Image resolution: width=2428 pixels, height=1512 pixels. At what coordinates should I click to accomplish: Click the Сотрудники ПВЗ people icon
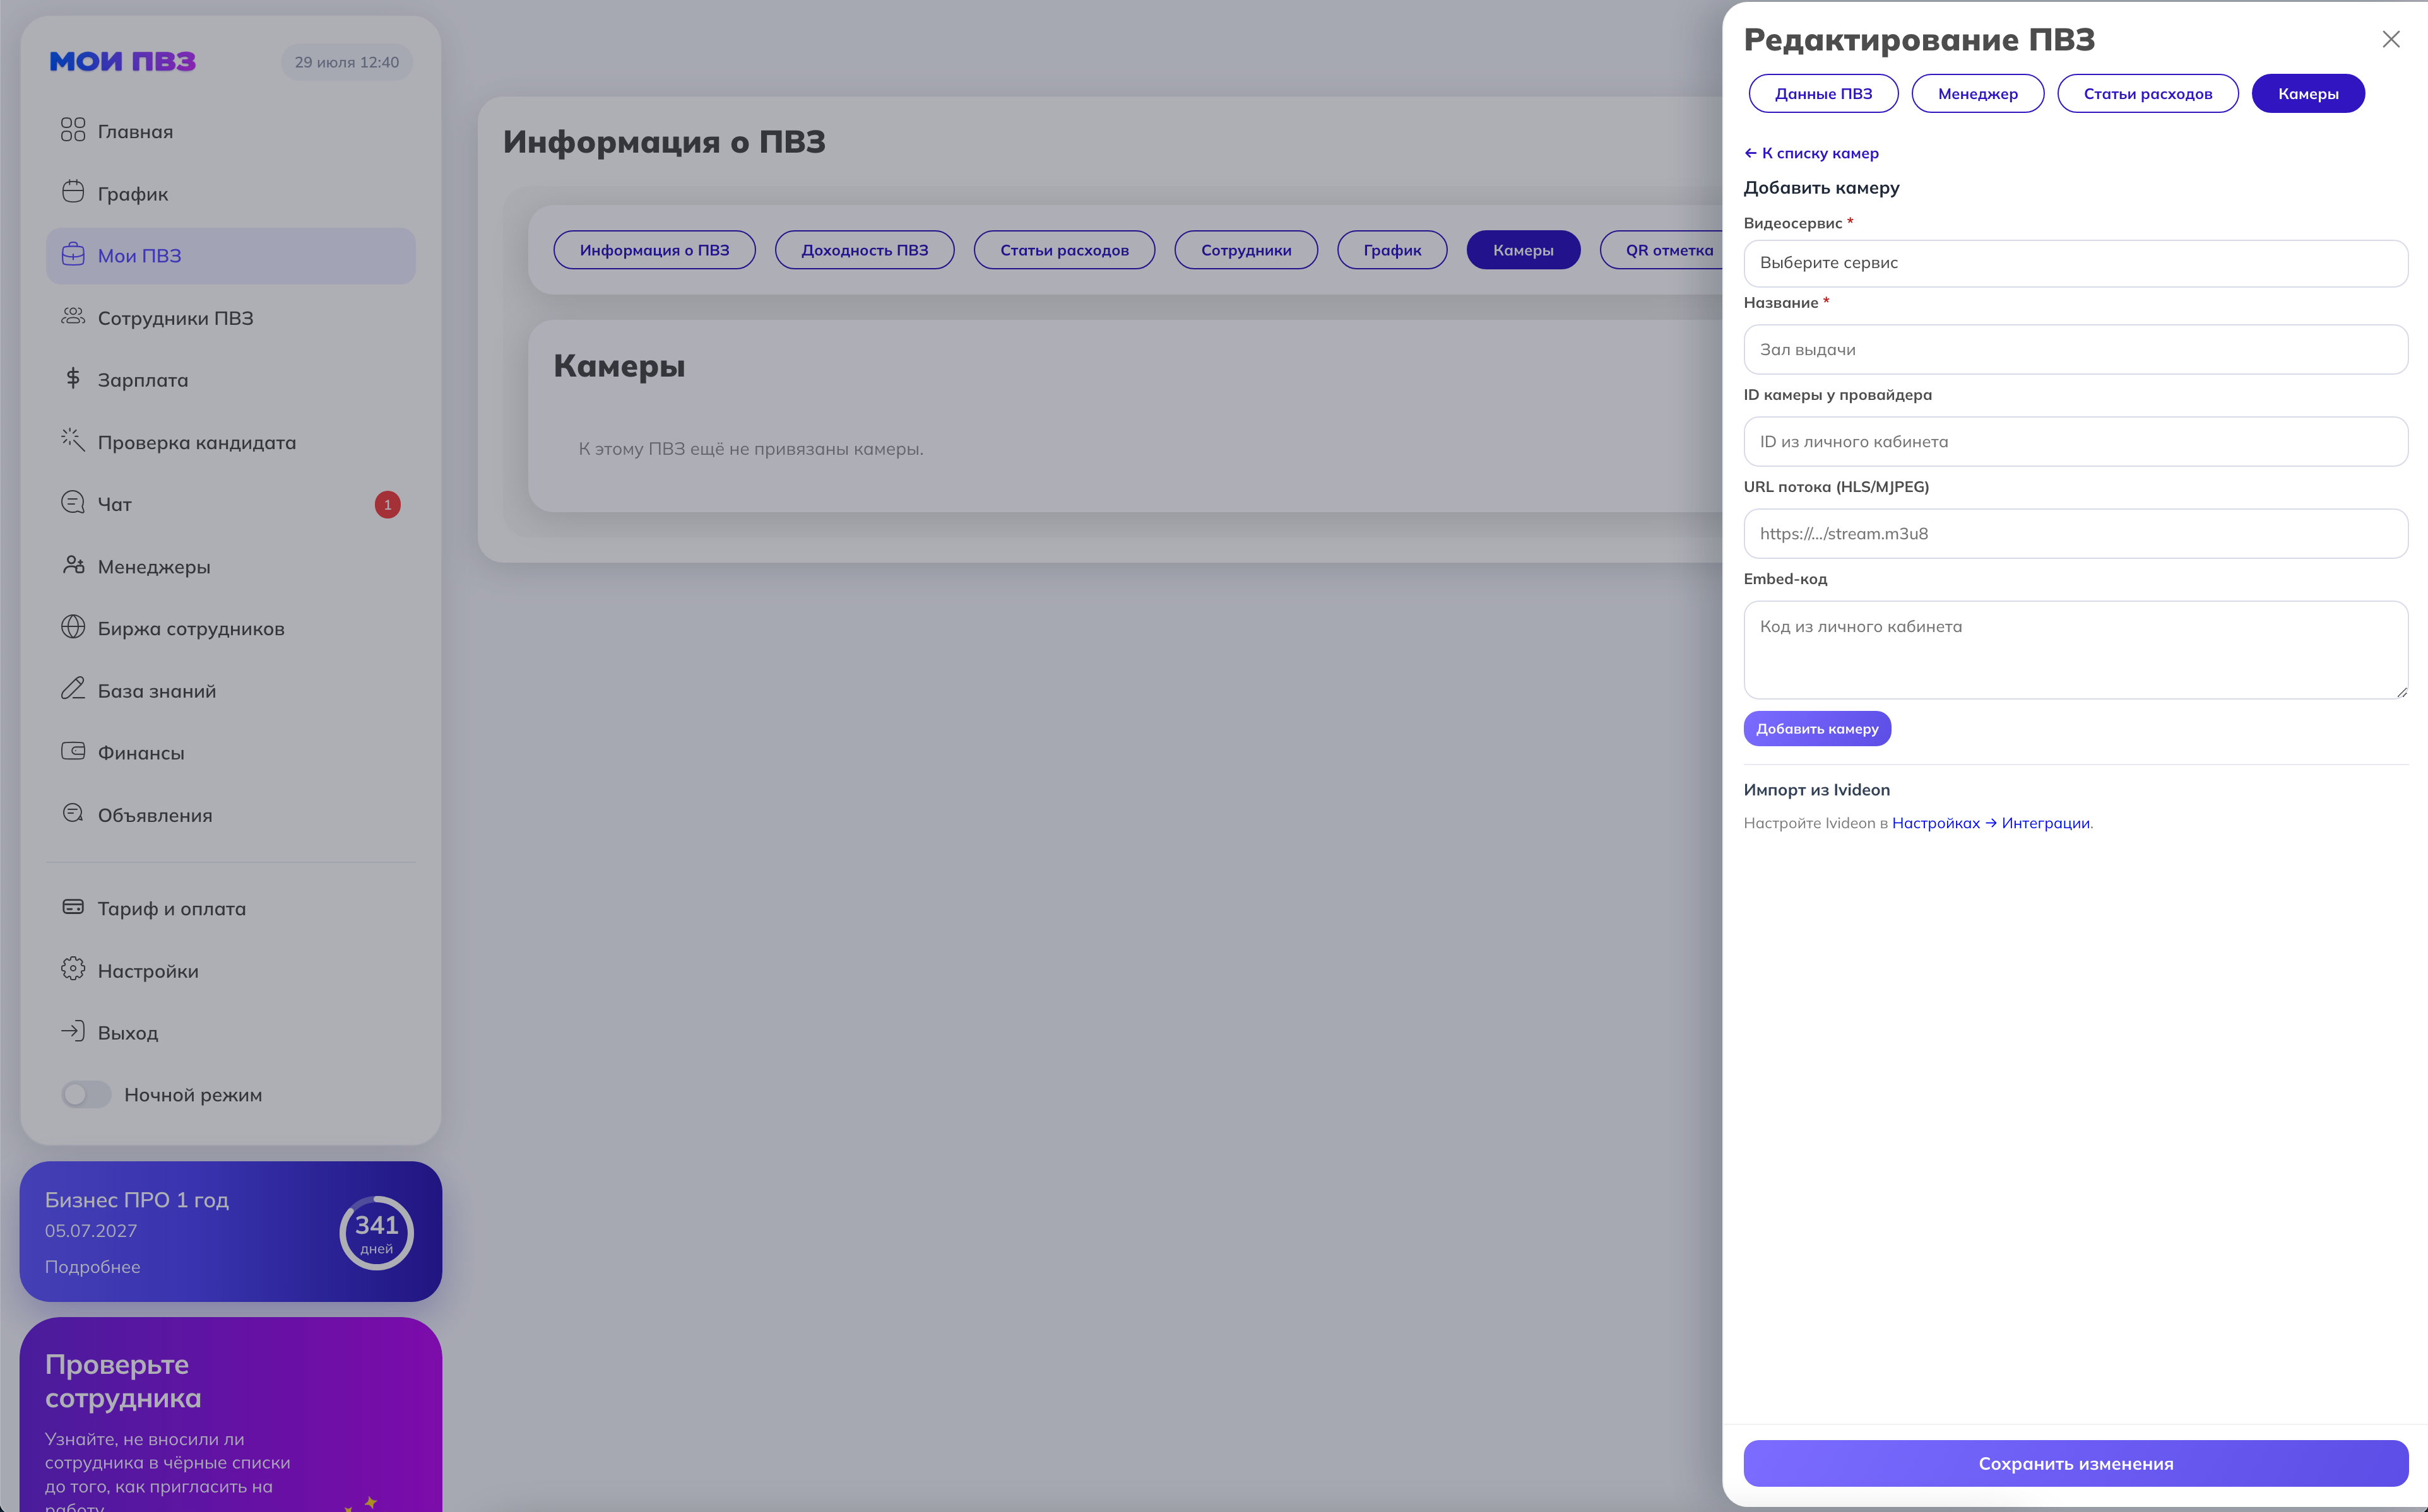tap(73, 316)
